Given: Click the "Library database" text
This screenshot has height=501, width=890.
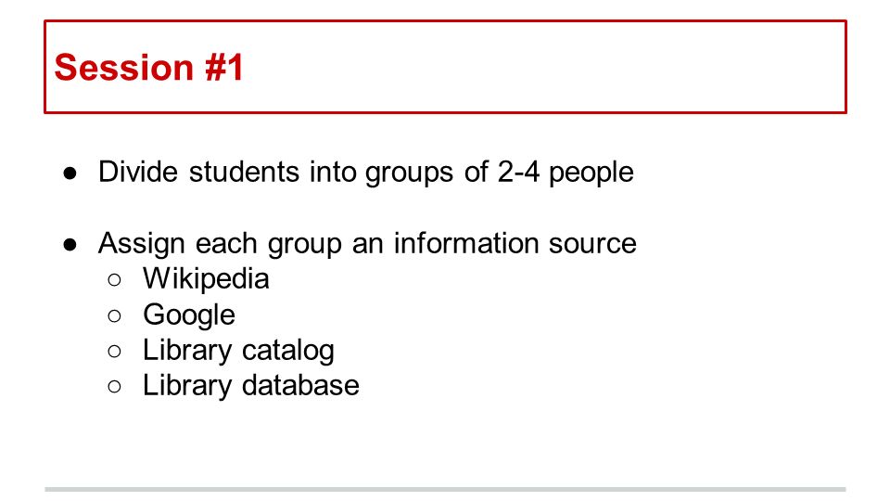Looking at the screenshot, I should tap(251, 386).
